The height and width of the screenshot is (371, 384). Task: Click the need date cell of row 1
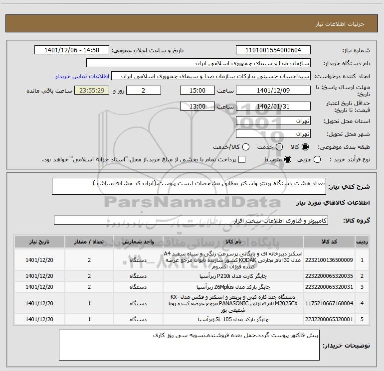click(x=39, y=260)
